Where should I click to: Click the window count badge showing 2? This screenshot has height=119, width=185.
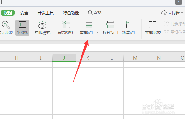(x=178, y=2)
